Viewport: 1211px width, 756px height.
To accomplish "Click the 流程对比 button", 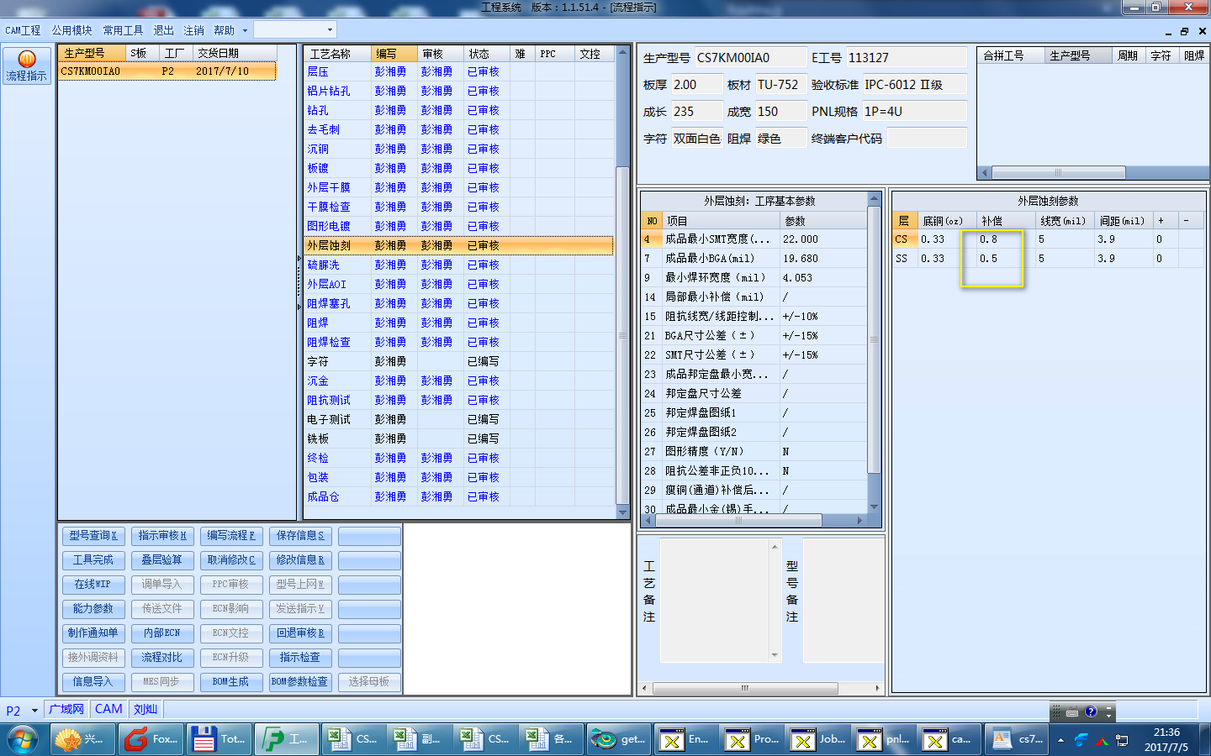I will coord(162,658).
